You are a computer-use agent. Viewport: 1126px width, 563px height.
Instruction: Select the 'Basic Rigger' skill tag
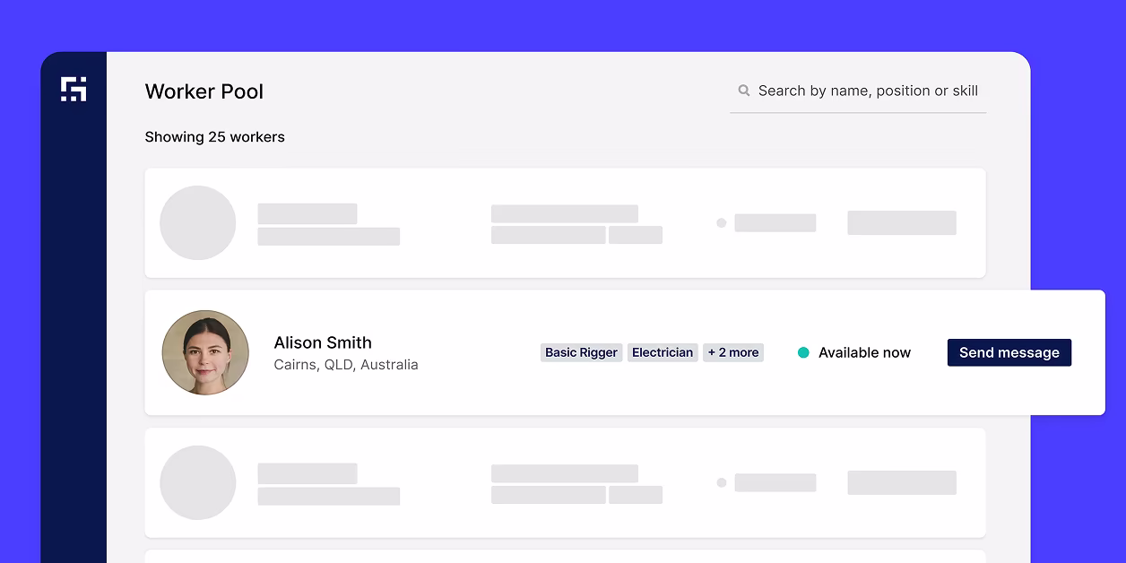(x=581, y=352)
